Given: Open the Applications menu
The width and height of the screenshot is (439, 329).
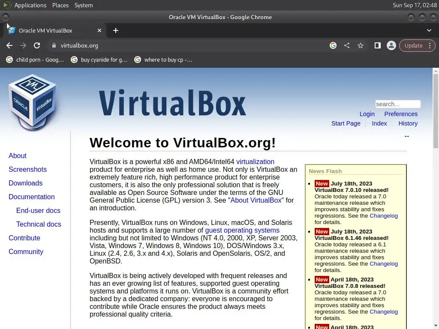Looking at the screenshot, I should click(30, 5).
